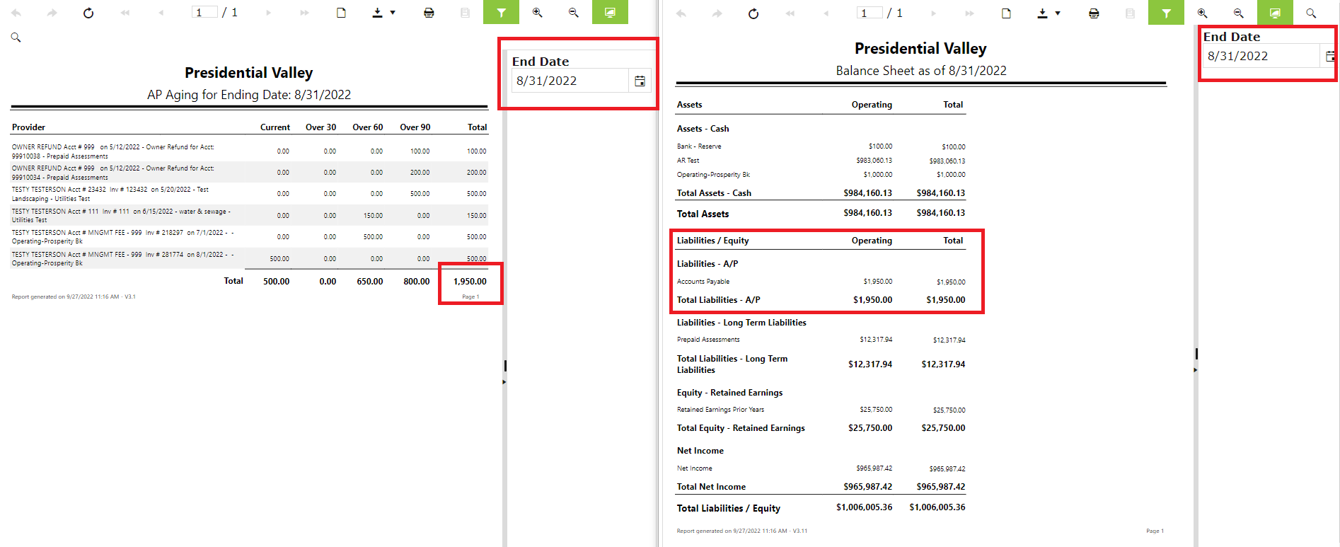The width and height of the screenshot is (1340, 547).
Task: Edit page number box in left viewer
Action: tap(204, 12)
